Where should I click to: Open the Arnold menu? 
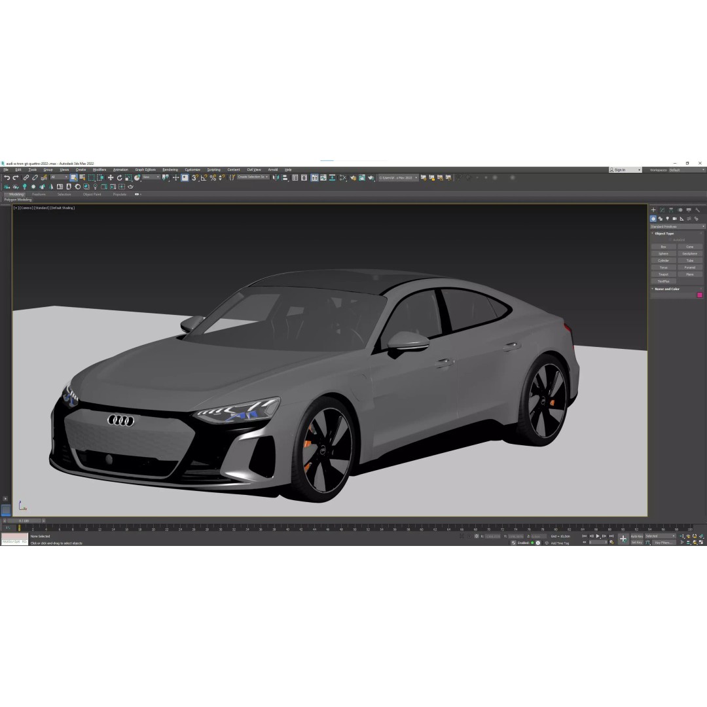pos(273,170)
